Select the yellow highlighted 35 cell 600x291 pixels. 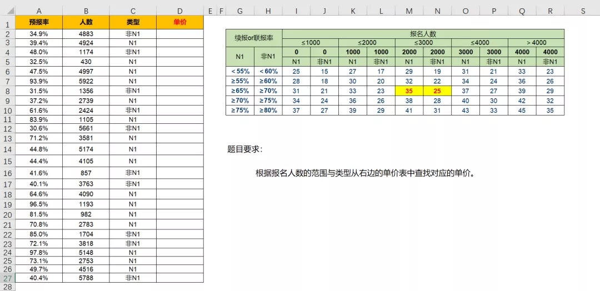tap(409, 91)
